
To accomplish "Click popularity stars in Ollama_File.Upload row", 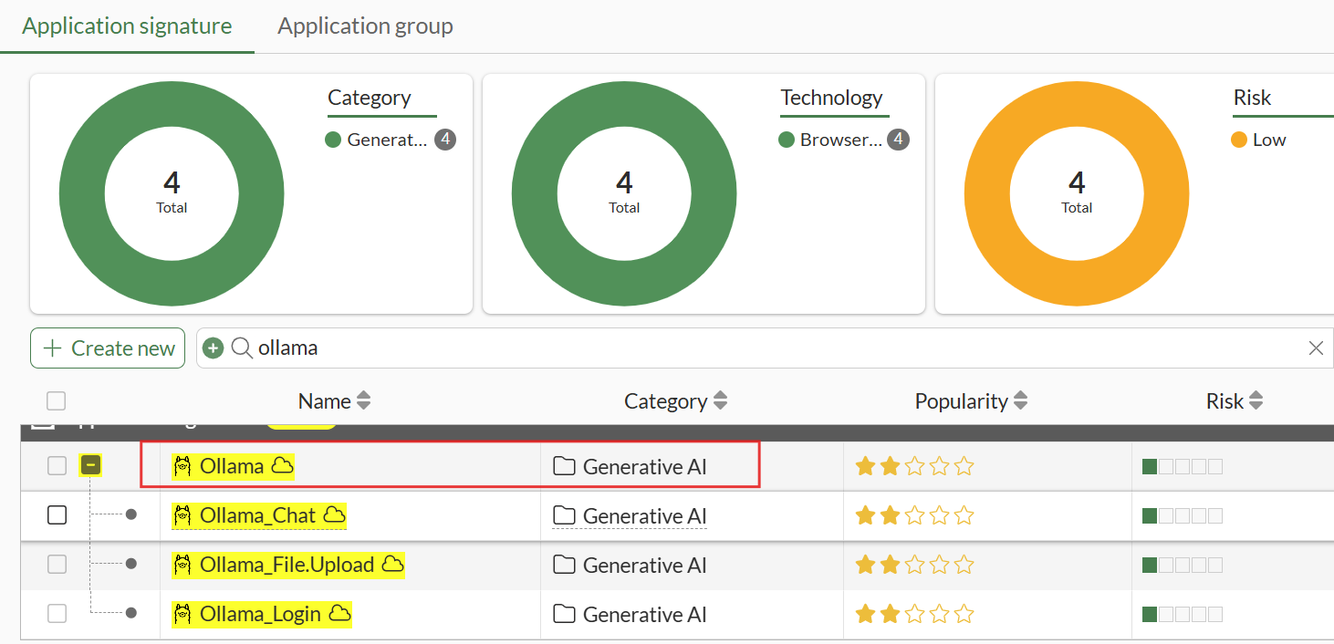I will pyautogui.click(x=914, y=565).
